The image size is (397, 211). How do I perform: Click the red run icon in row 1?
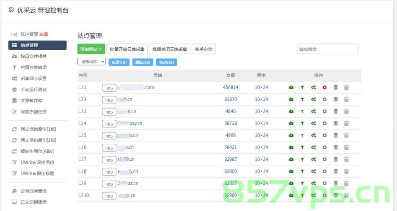(x=325, y=87)
